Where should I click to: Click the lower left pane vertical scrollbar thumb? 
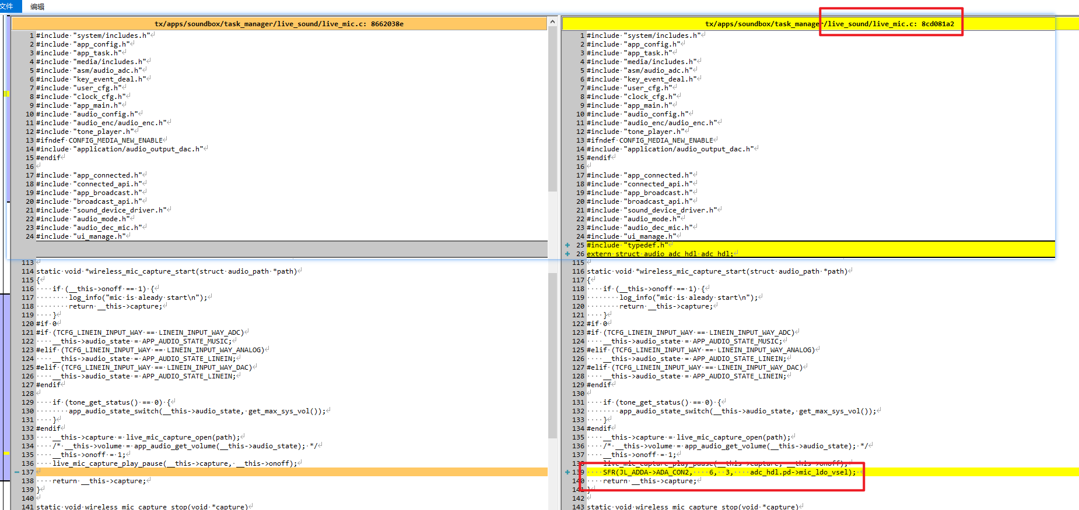tap(552, 355)
